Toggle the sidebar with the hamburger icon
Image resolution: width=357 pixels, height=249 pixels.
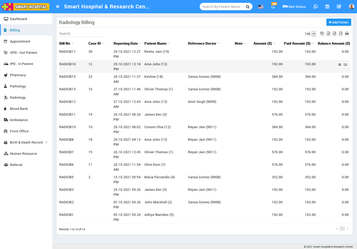click(x=58, y=7)
